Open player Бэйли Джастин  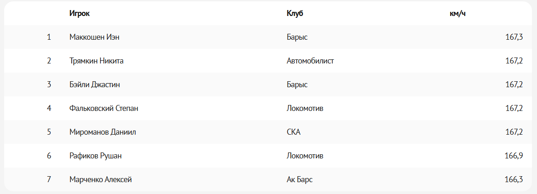pos(95,84)
